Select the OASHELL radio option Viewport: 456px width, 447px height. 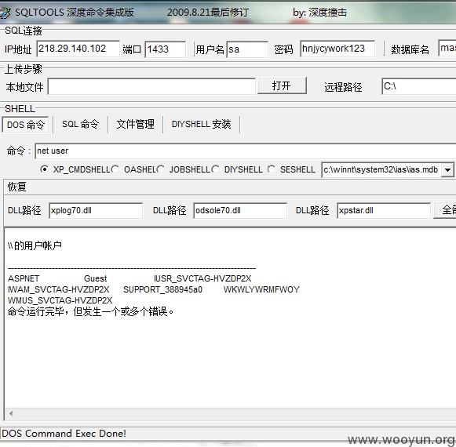[x=115, y=169]
